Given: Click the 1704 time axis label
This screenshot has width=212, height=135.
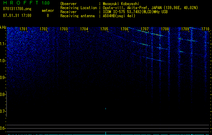Looking at the screenshot, I should pyautogui.click(x=84, y=29).
